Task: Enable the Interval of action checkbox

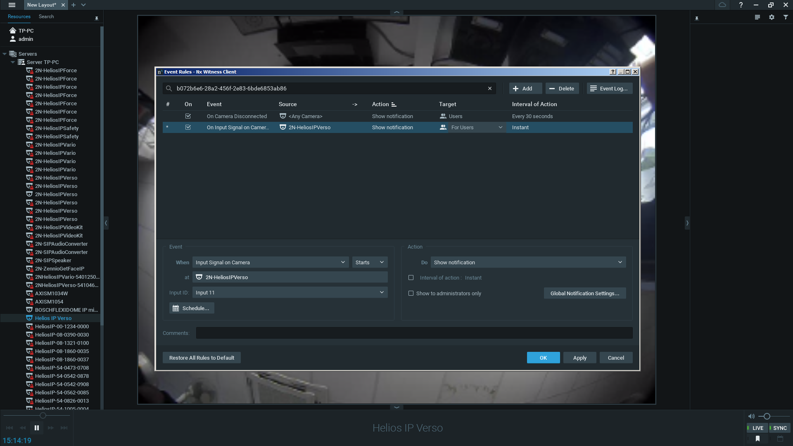Action: pos(411,278)
